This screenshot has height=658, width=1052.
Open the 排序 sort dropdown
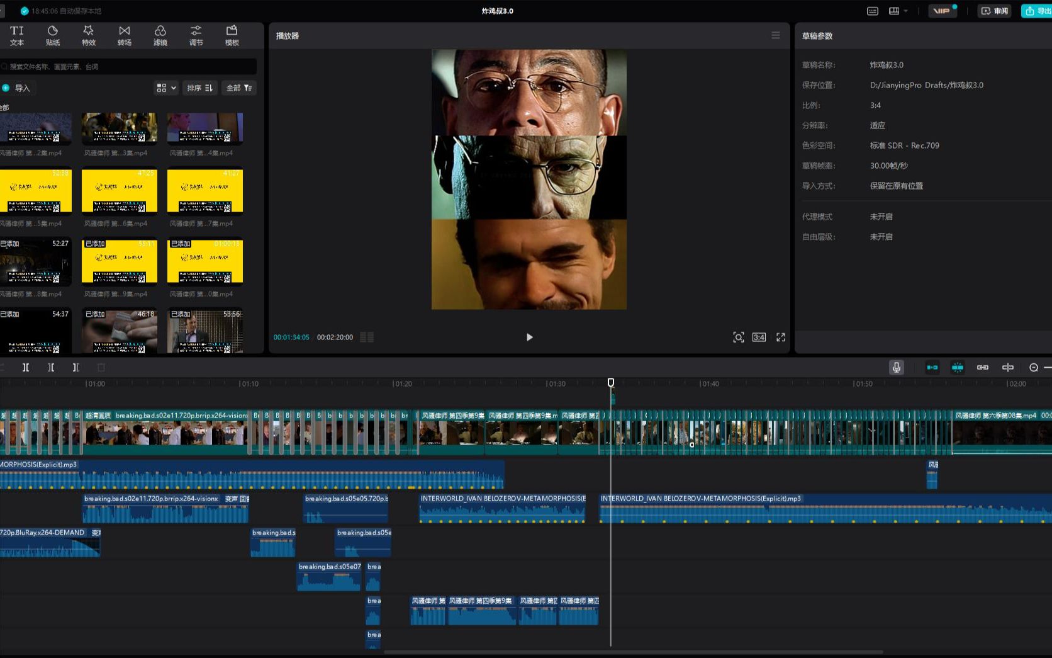(199, 88)
